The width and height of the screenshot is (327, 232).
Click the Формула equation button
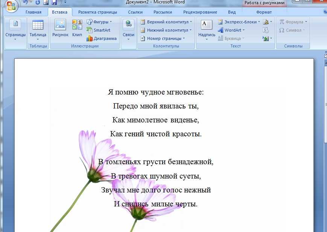point(293,22)
